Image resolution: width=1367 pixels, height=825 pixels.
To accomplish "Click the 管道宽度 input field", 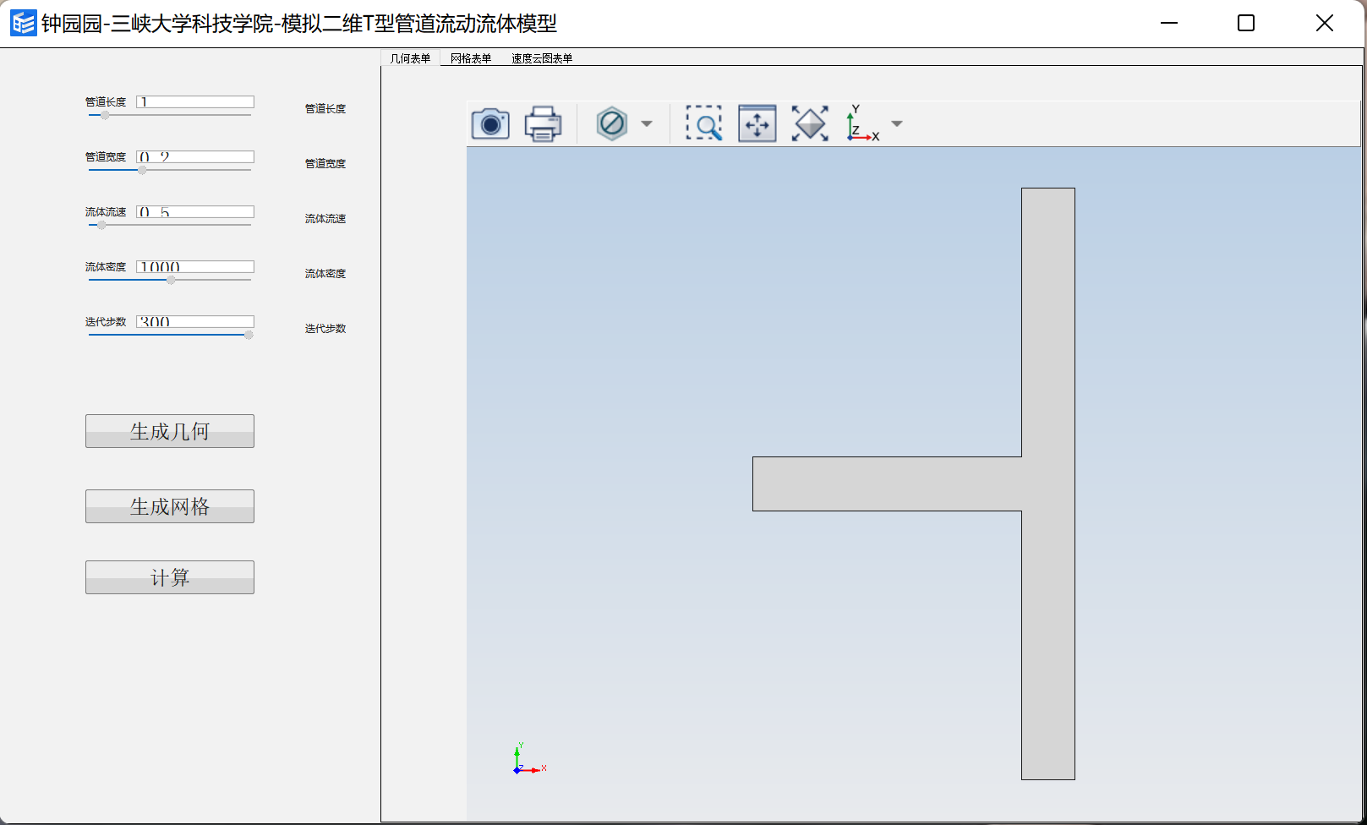I will [195, 157].
